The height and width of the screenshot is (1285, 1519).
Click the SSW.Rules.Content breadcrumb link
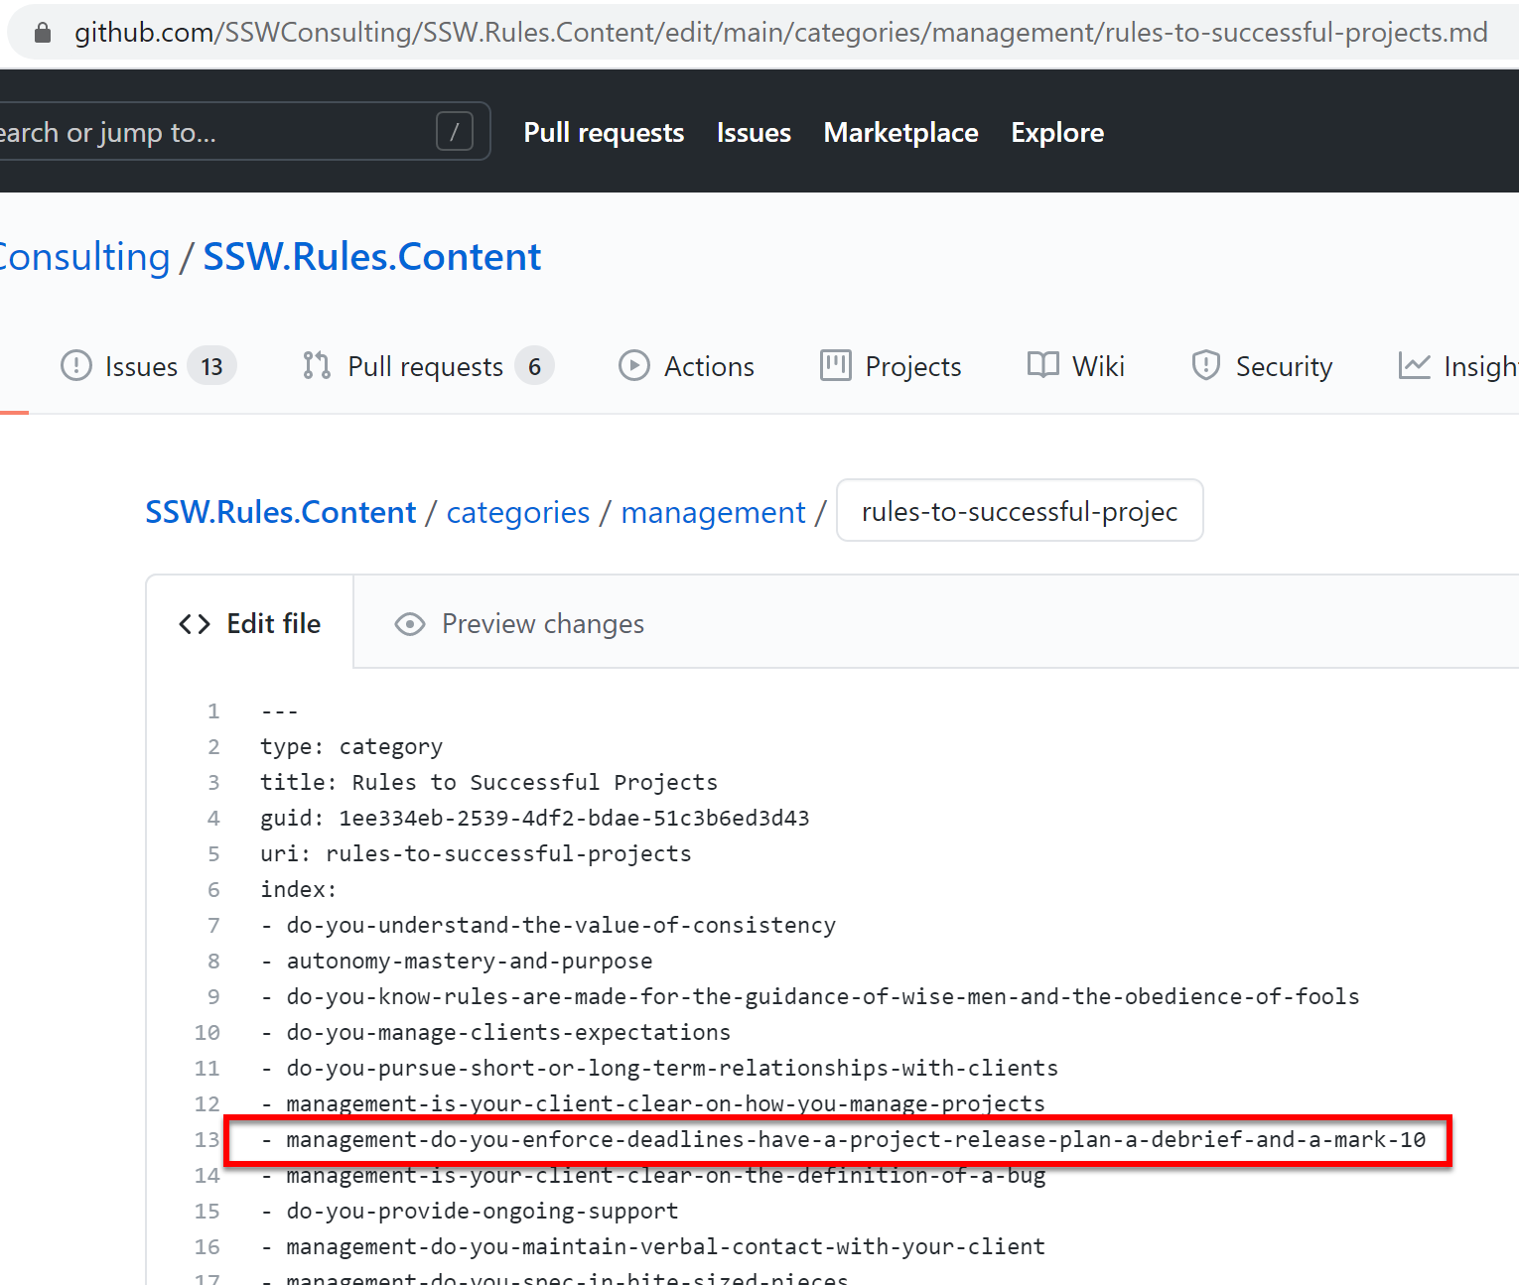[281, 512]
